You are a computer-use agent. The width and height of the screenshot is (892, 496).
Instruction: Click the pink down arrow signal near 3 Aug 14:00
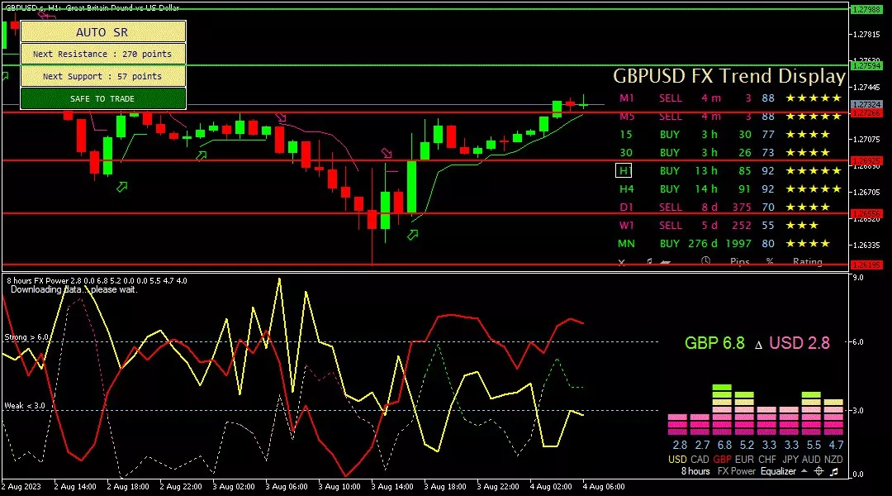(x=387, y=153)
